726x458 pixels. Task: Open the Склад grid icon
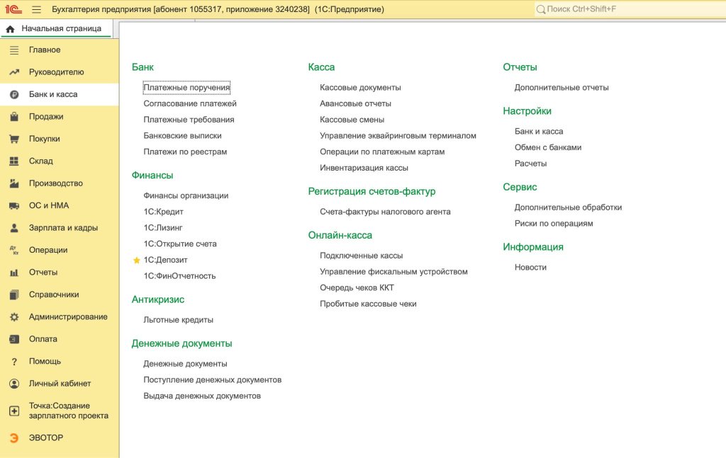[x=14, y=161]
